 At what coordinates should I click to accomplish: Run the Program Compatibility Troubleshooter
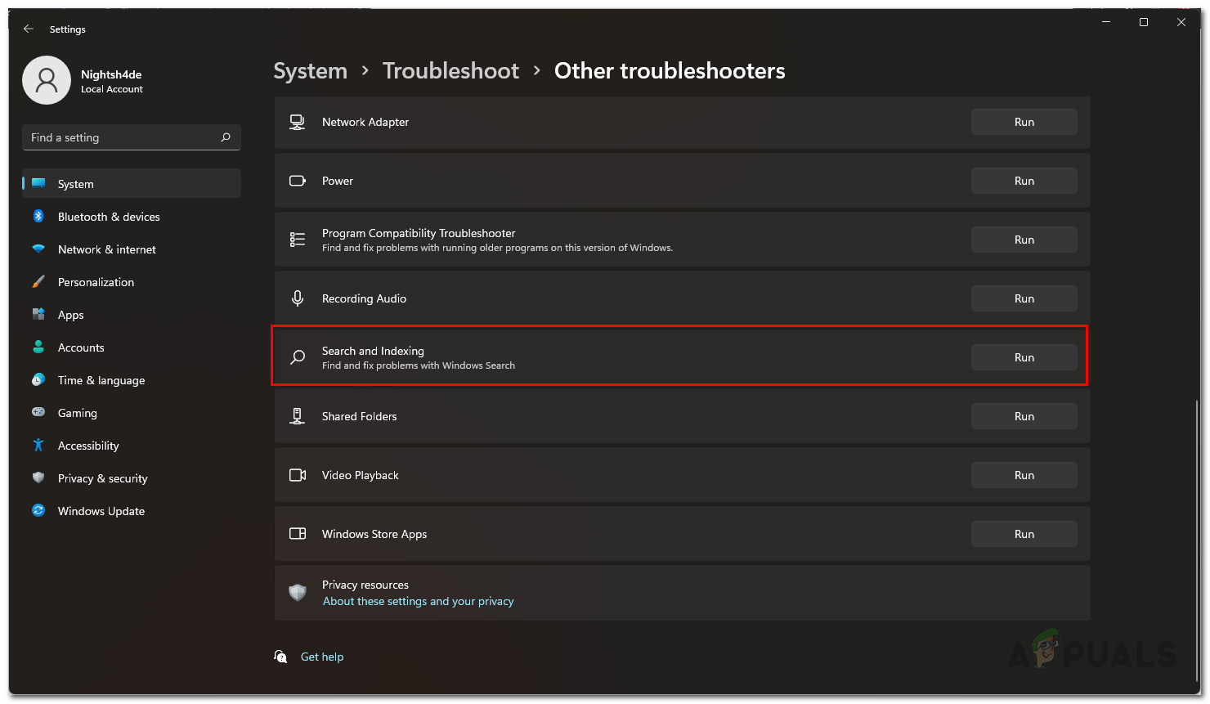pos(1024,240)
